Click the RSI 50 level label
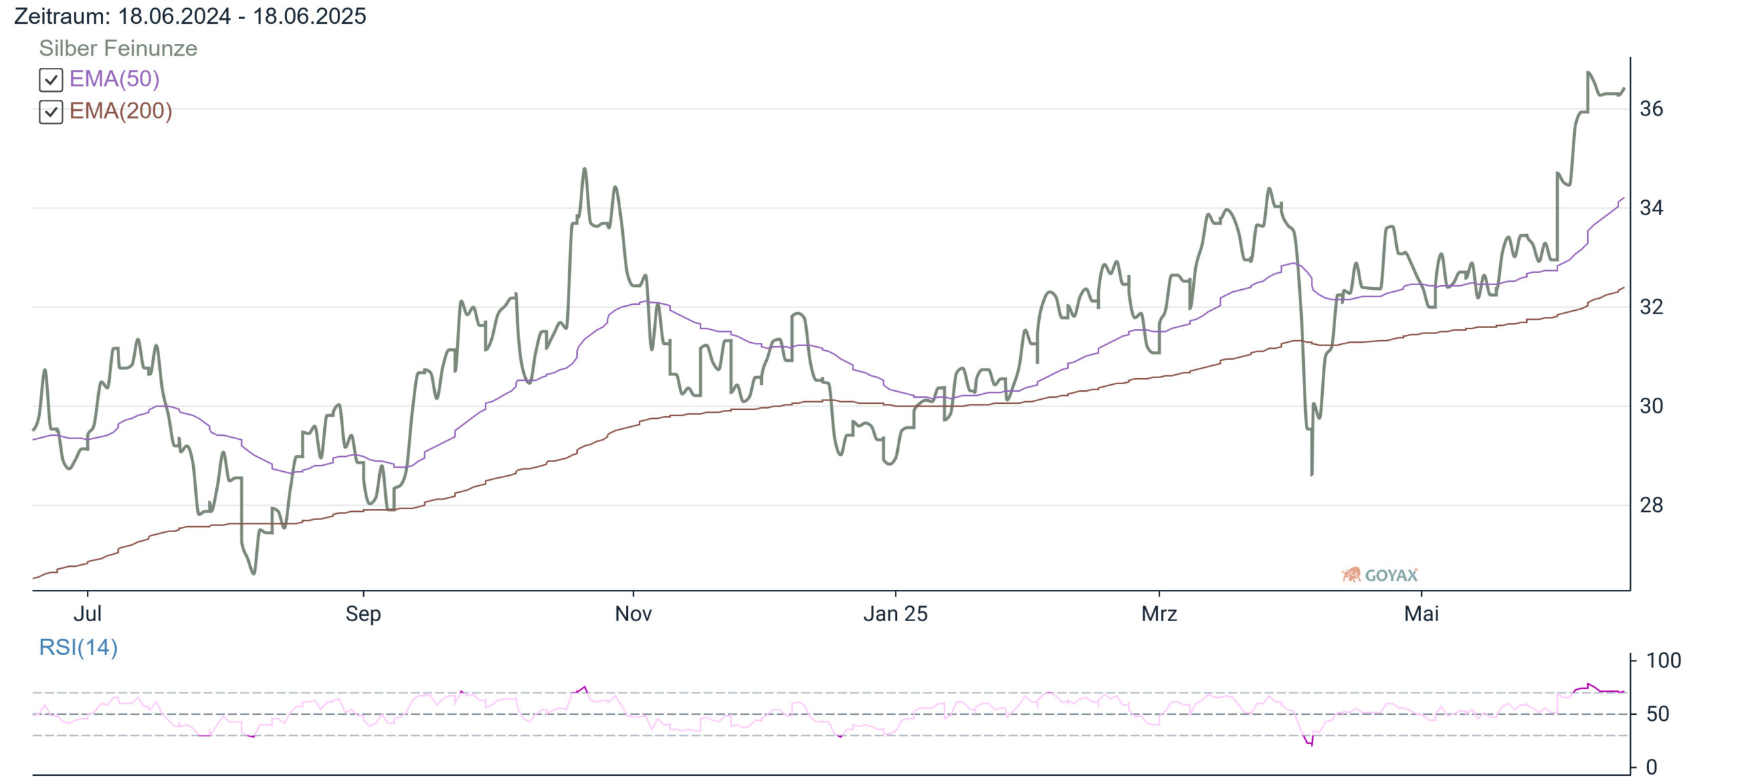 tap(1658, 714)
